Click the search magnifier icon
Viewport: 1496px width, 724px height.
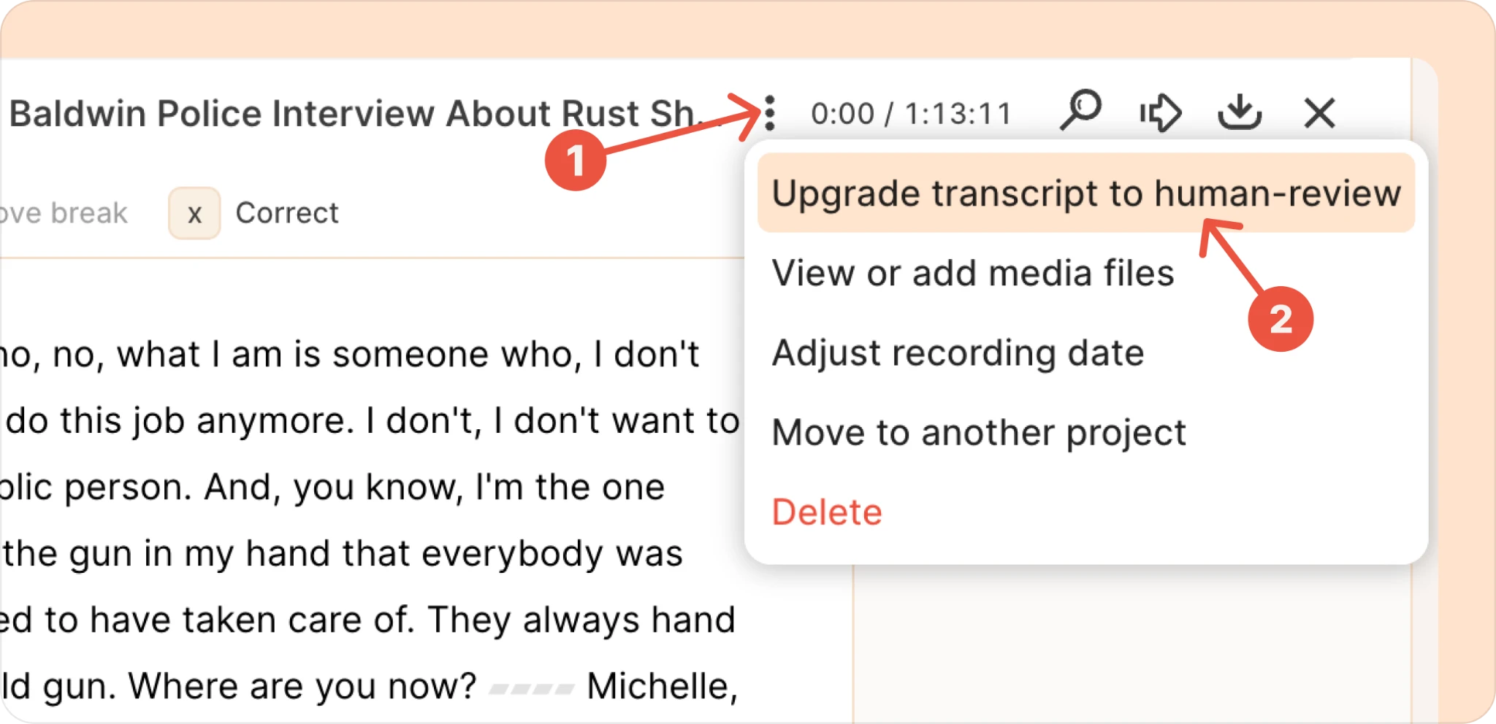tap(1081, 110)
